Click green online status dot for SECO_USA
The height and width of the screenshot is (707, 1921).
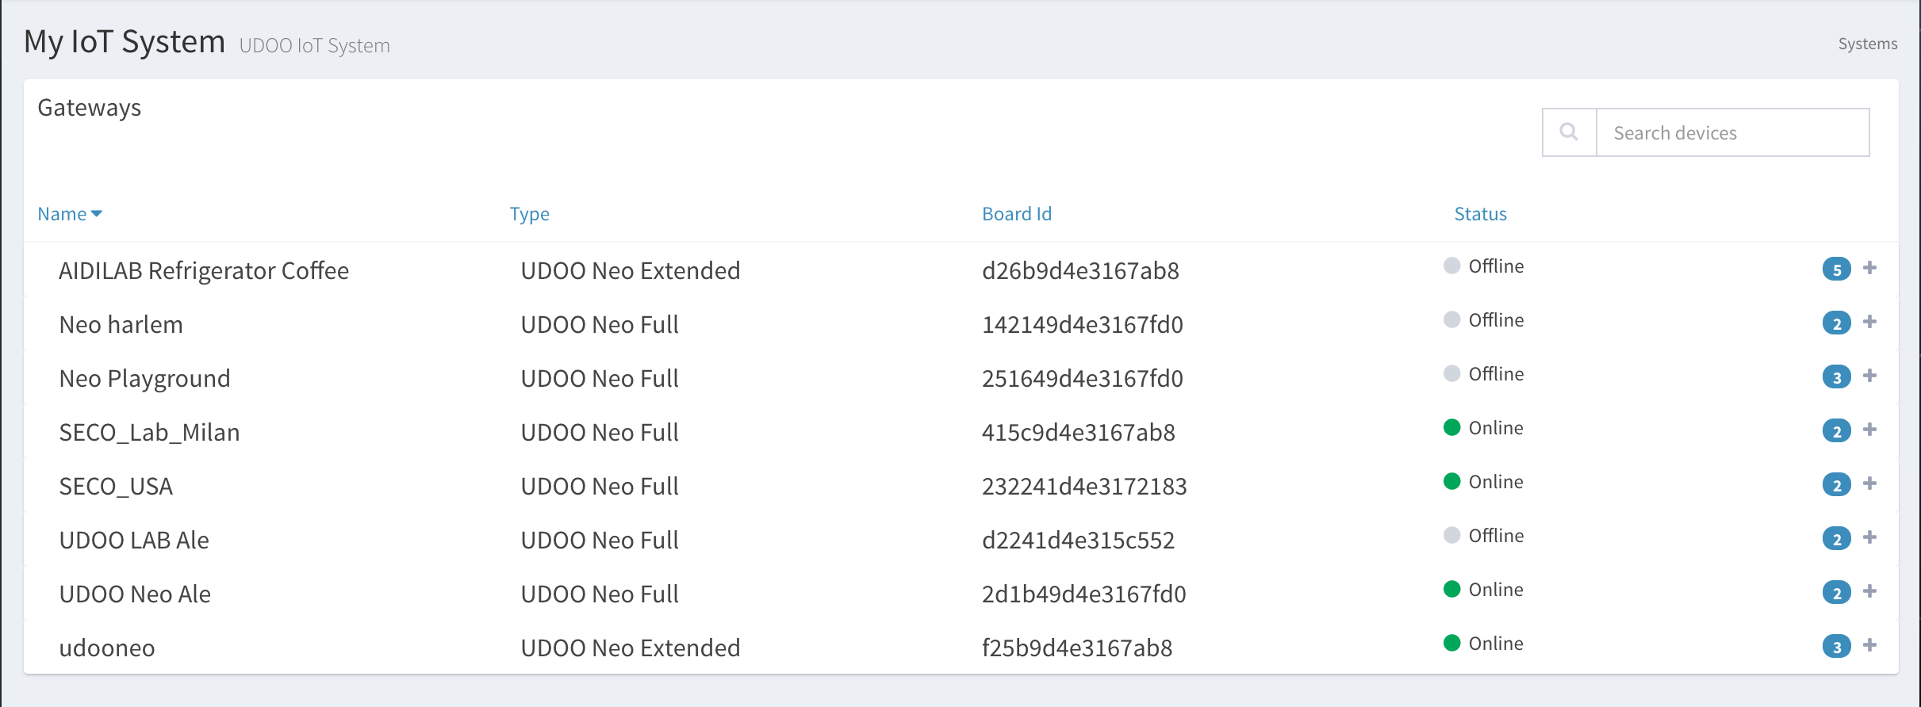tap(1451, 481)
